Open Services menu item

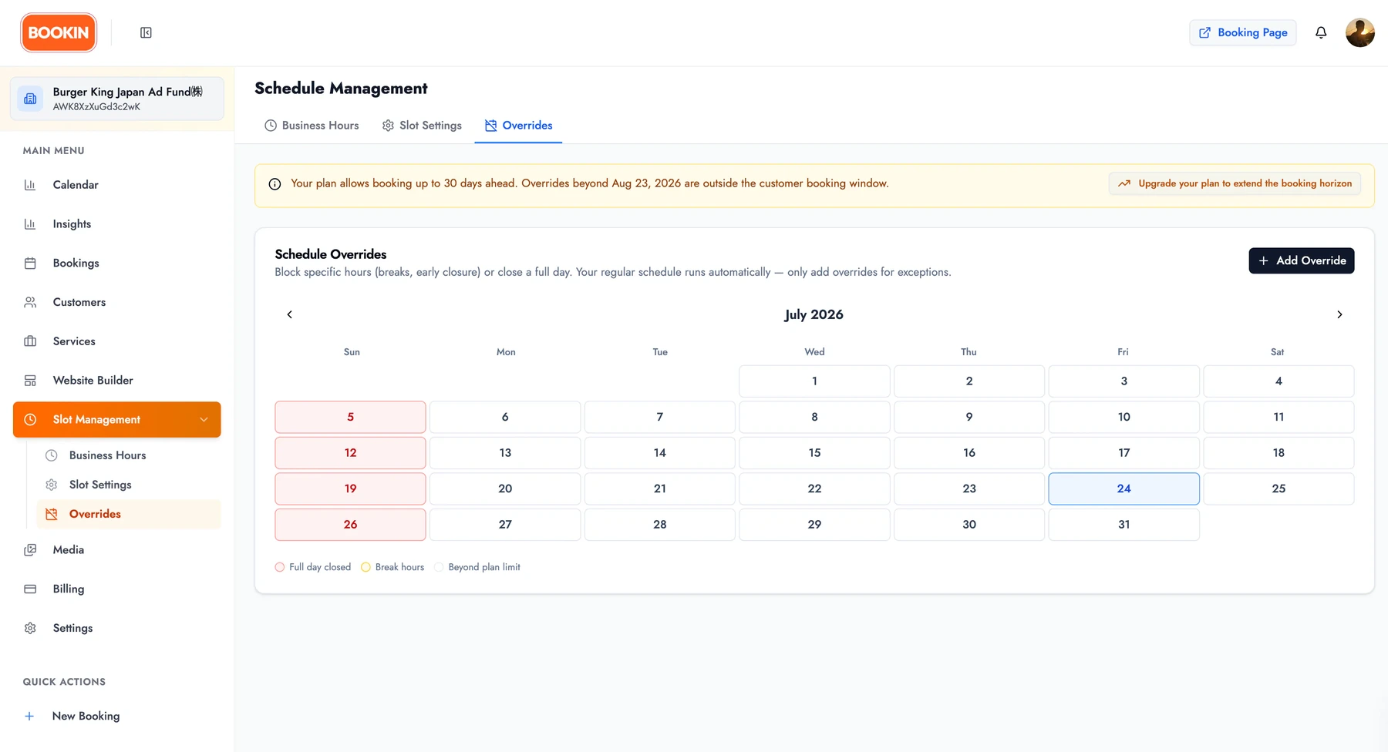(x=117, y=341)
